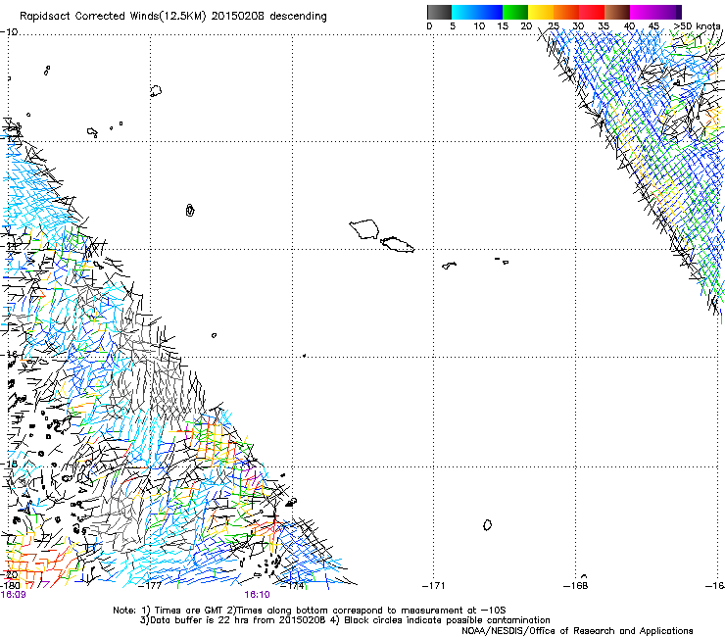This screenshot has width=725, height=637.
Task: Click the orange 25-30 knots color band
Action: coord(566,12)
